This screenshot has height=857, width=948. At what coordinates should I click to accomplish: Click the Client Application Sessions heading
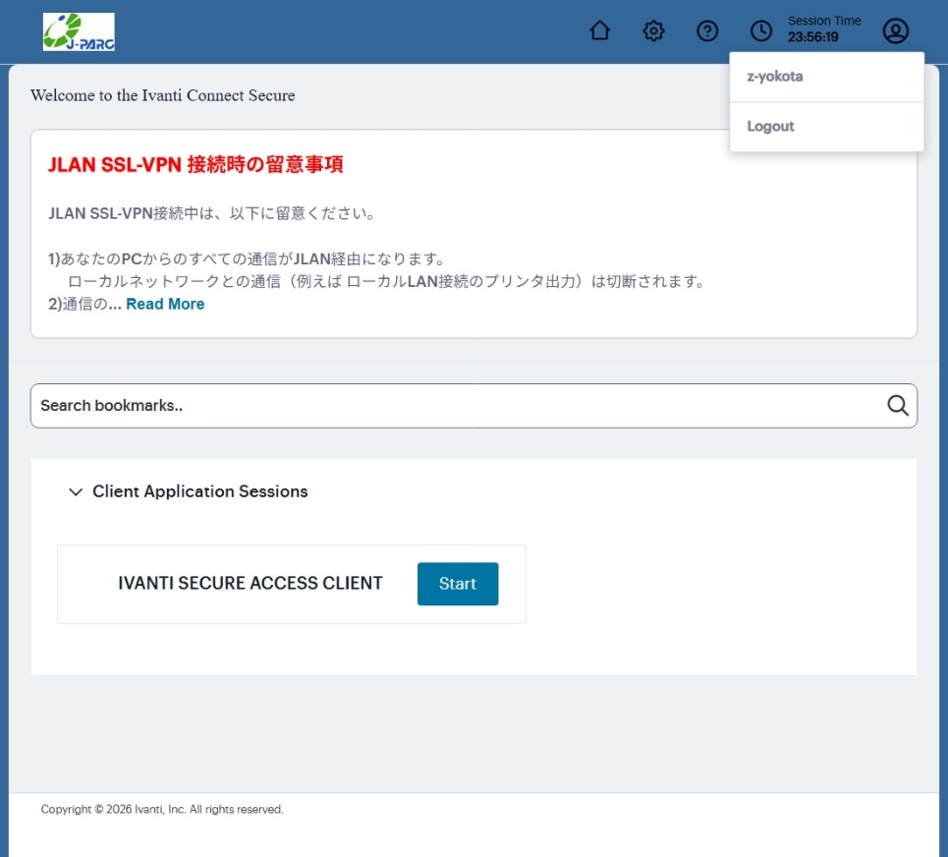pos(199,491)
